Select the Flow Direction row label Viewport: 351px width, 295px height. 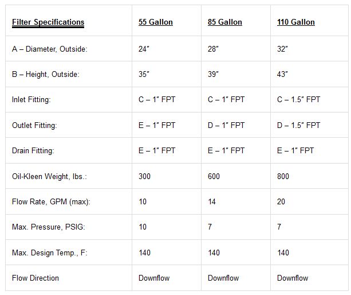pos(36,278)
